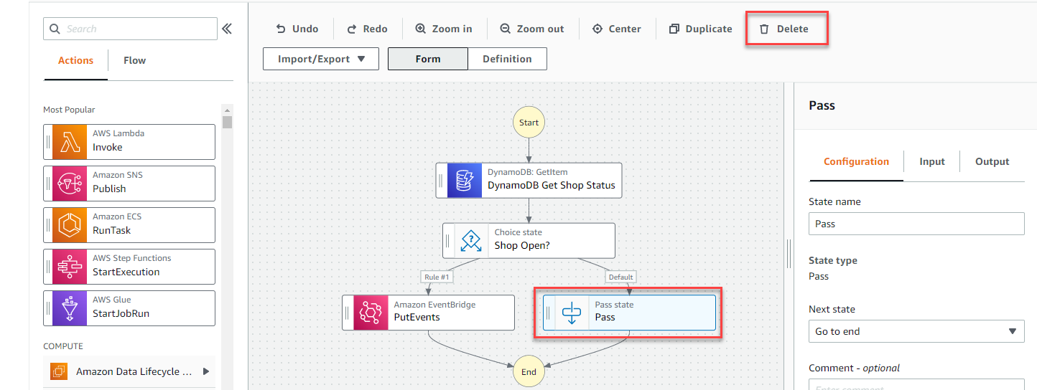Zoom out of the workflow canvas
Viewport: 1037px width, 390px height.
pyautogui.click(x=532, y=29)
